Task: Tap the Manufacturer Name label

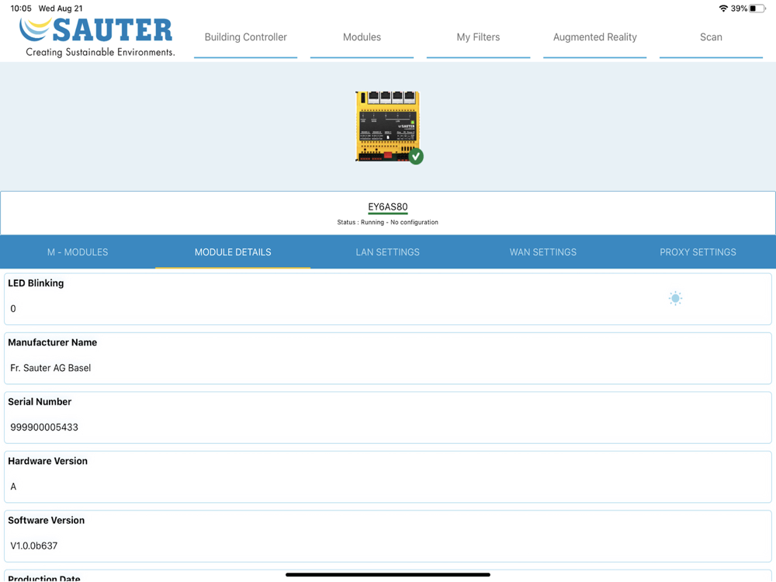Action: 53,342
